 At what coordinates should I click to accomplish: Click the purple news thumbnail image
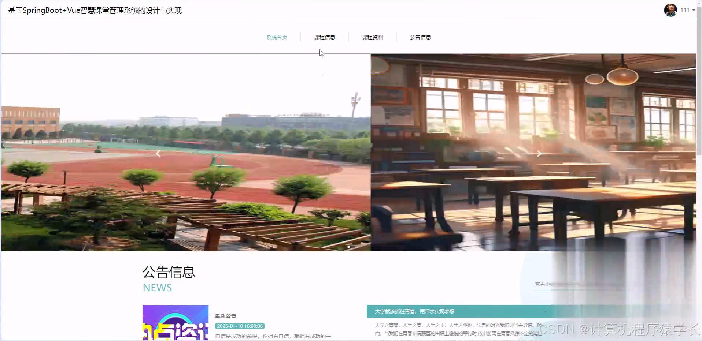tap(175, 323)
